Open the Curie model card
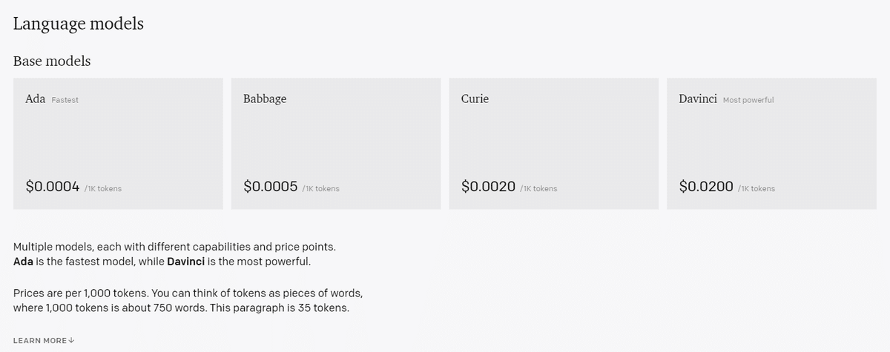 tap(553, 144)
